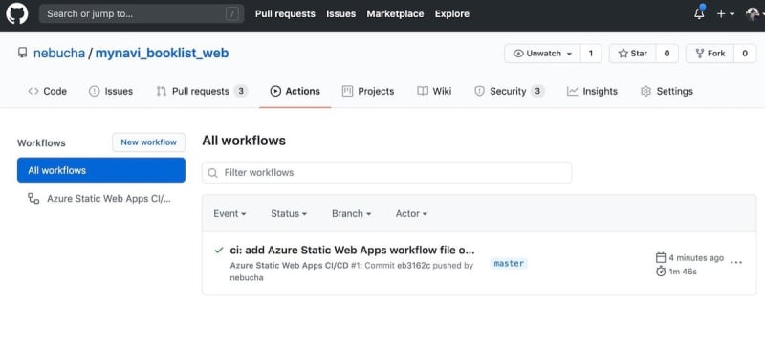This screenshot has height=349, width=765.
Task: Open the nebucha owner link
Action: [x=59, y=53]
